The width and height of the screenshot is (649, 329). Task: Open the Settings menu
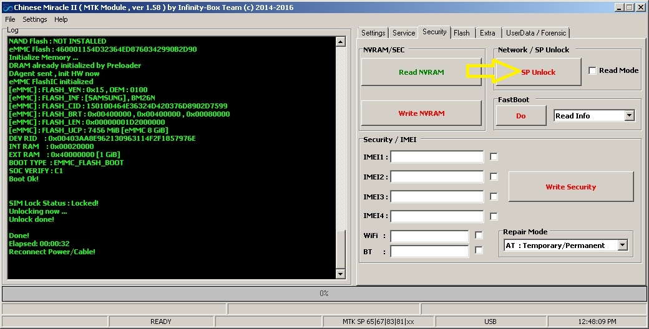(35, 19)
